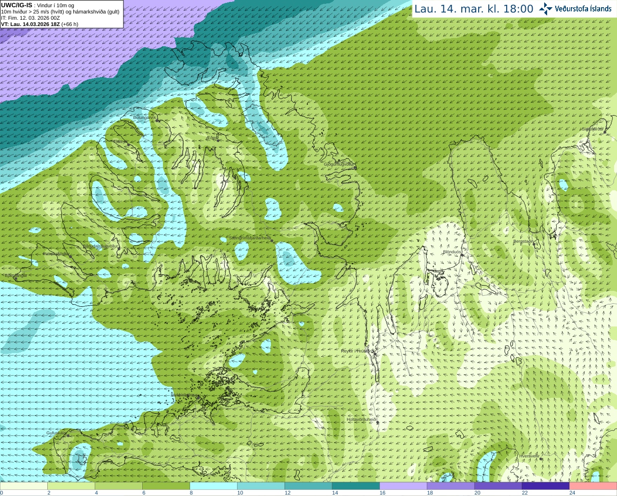Click the Veðurstofa Íslands logo icon
This screenshot has height=496, width=617.
coord(546,9)
